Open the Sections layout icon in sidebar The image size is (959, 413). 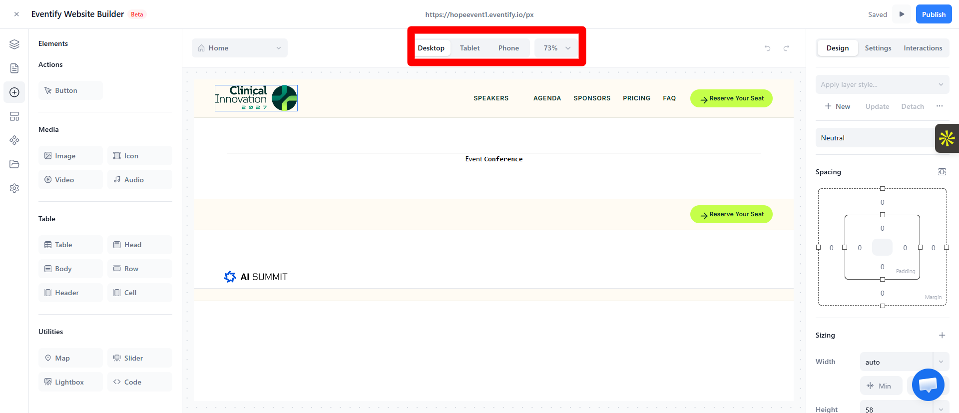(x=14, y=116)
